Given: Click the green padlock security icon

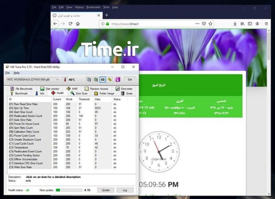Looking at the screenshot, I should [107, 24].
